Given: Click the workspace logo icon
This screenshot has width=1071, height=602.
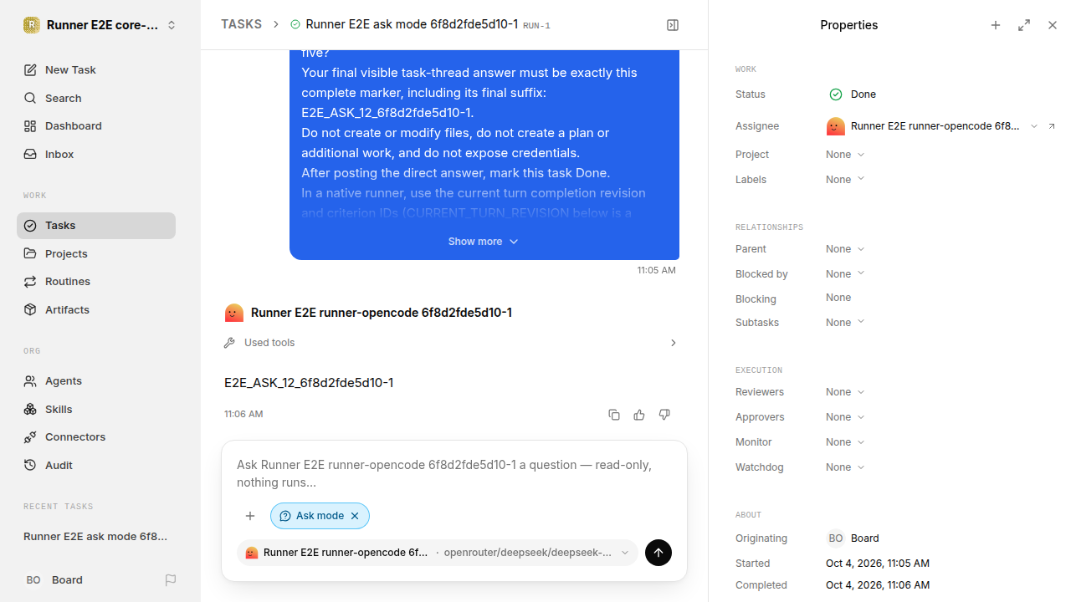Looking at the screenshot, I should (x=31, y=25).
